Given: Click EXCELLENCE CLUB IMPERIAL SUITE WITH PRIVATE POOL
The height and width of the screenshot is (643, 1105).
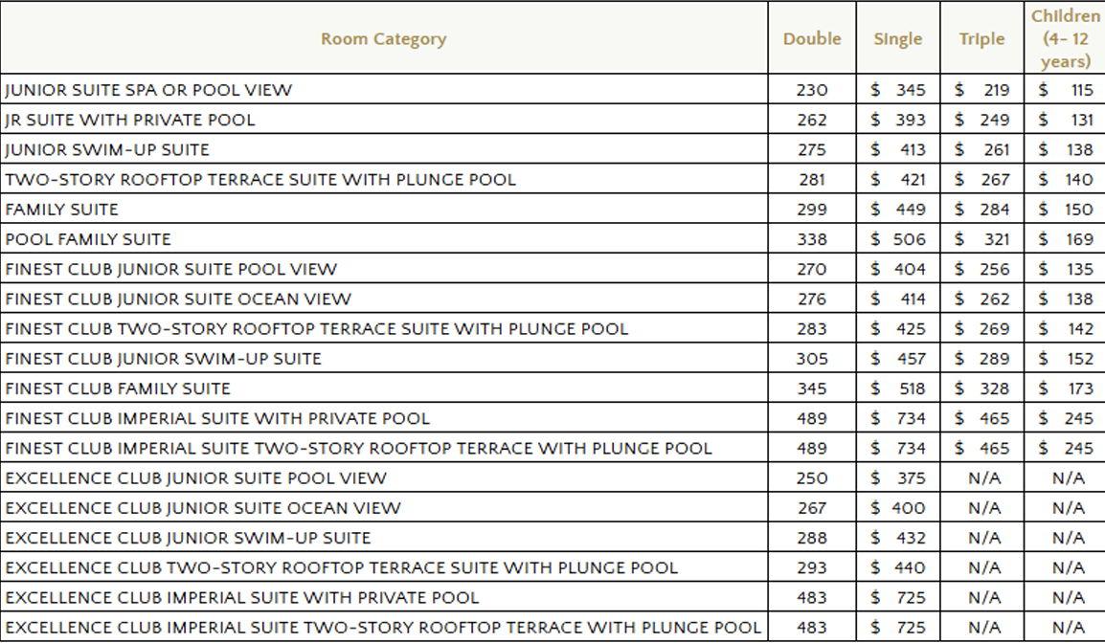Looking at the screenshot, I should (x=241, y=598).
